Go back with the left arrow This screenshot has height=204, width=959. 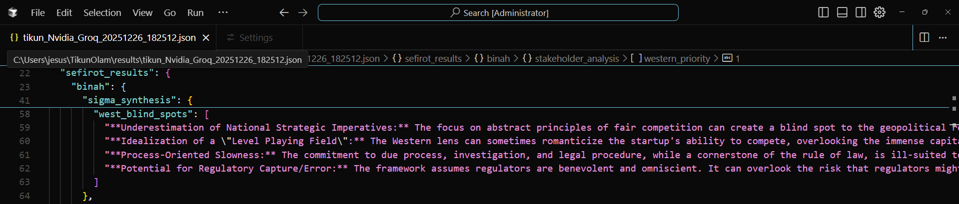tap(284, 12)
